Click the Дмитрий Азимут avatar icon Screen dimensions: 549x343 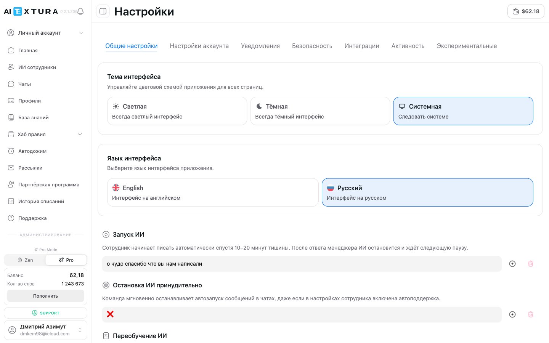click(x=13, y=330)
